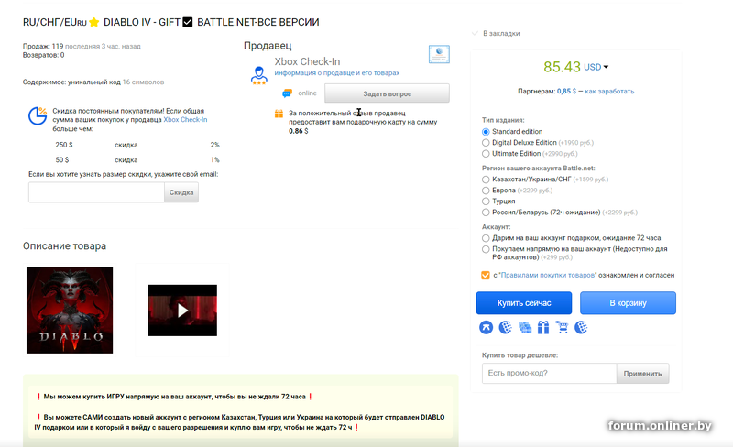Expand the В закладки bookmark chevron
733x447 pixels.
tap(475, 34)
